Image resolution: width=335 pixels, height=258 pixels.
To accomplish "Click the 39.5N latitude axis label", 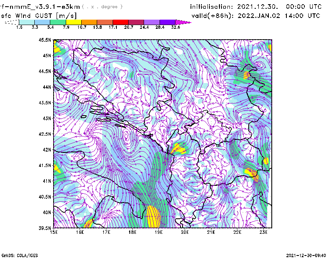I will coord(45,228).
